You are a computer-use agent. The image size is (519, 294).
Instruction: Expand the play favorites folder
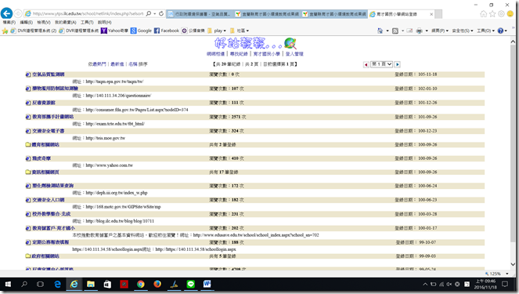click(217, 31)
